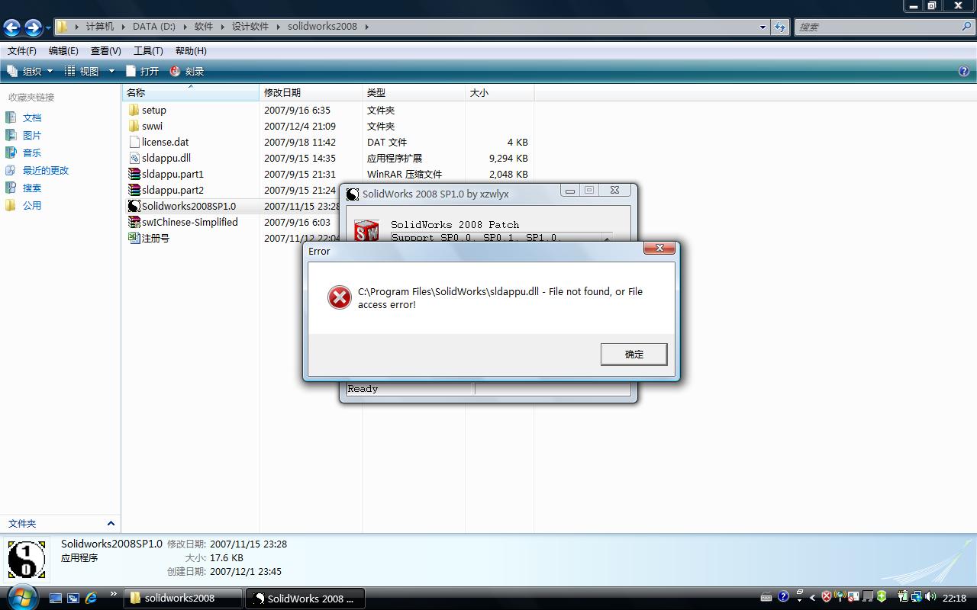Open the address bar history dropdown arrow
The width and height of the screenshot is (977, 610).
tap(763, 27)
